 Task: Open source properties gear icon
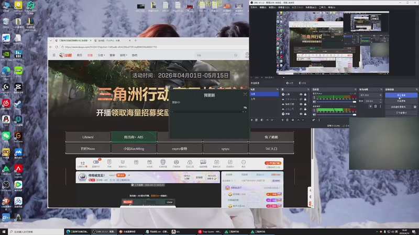pyautogui.click(x=293, y=120)
